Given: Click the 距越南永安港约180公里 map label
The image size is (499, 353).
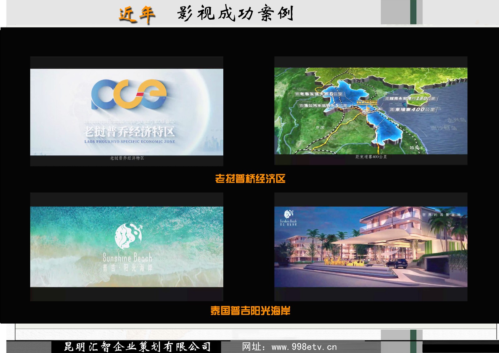Looking at the screenshot, I should [410, 99].
